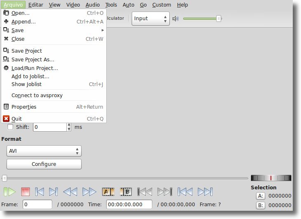Screen dimensions: 301x219
Task: Click the Open menu icon
Action: click(x=6, y=13)
